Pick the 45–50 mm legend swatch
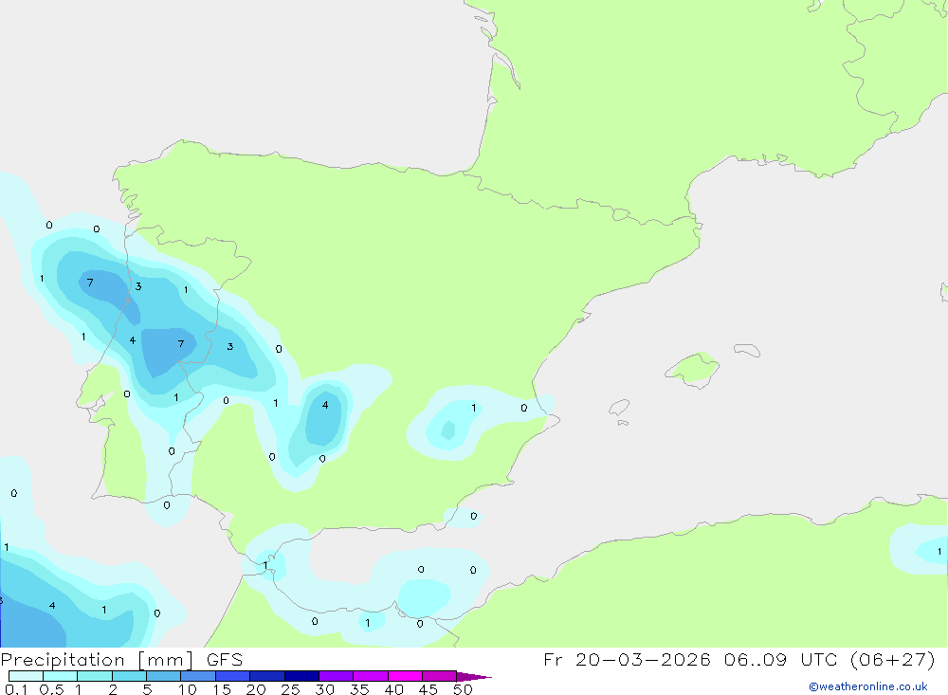This screenshot has width=948, height=695. [x=439, y=676]
